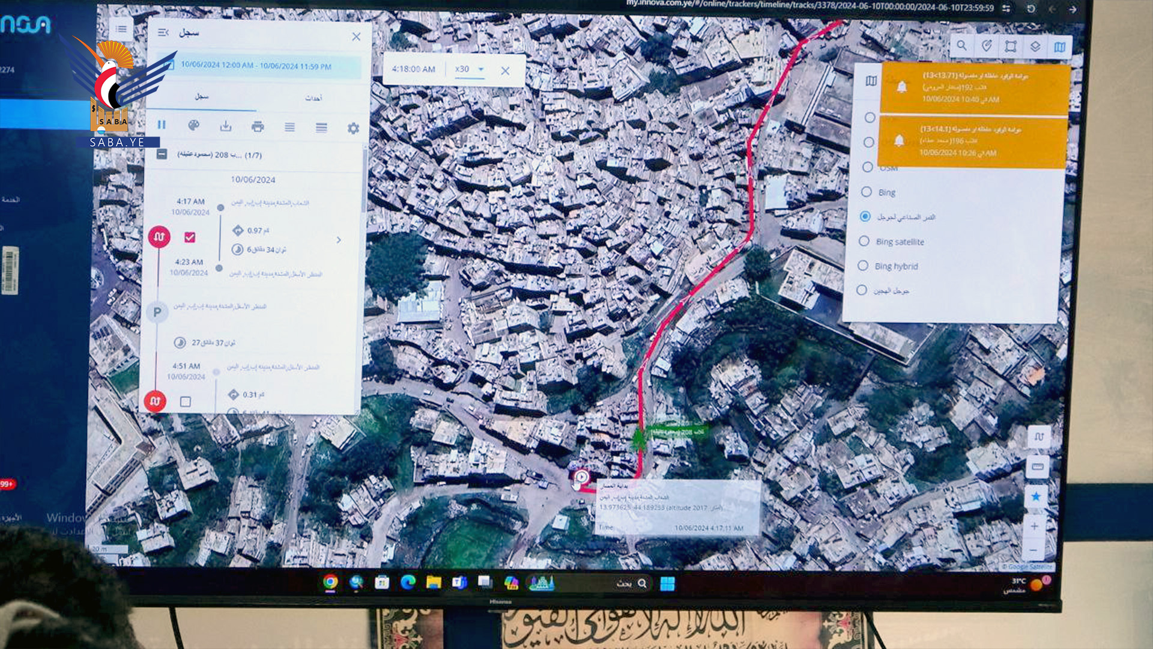Click bell icon of the 10:40 AM alert
The height and width of the screenshot is (649, 1153).
901,87
